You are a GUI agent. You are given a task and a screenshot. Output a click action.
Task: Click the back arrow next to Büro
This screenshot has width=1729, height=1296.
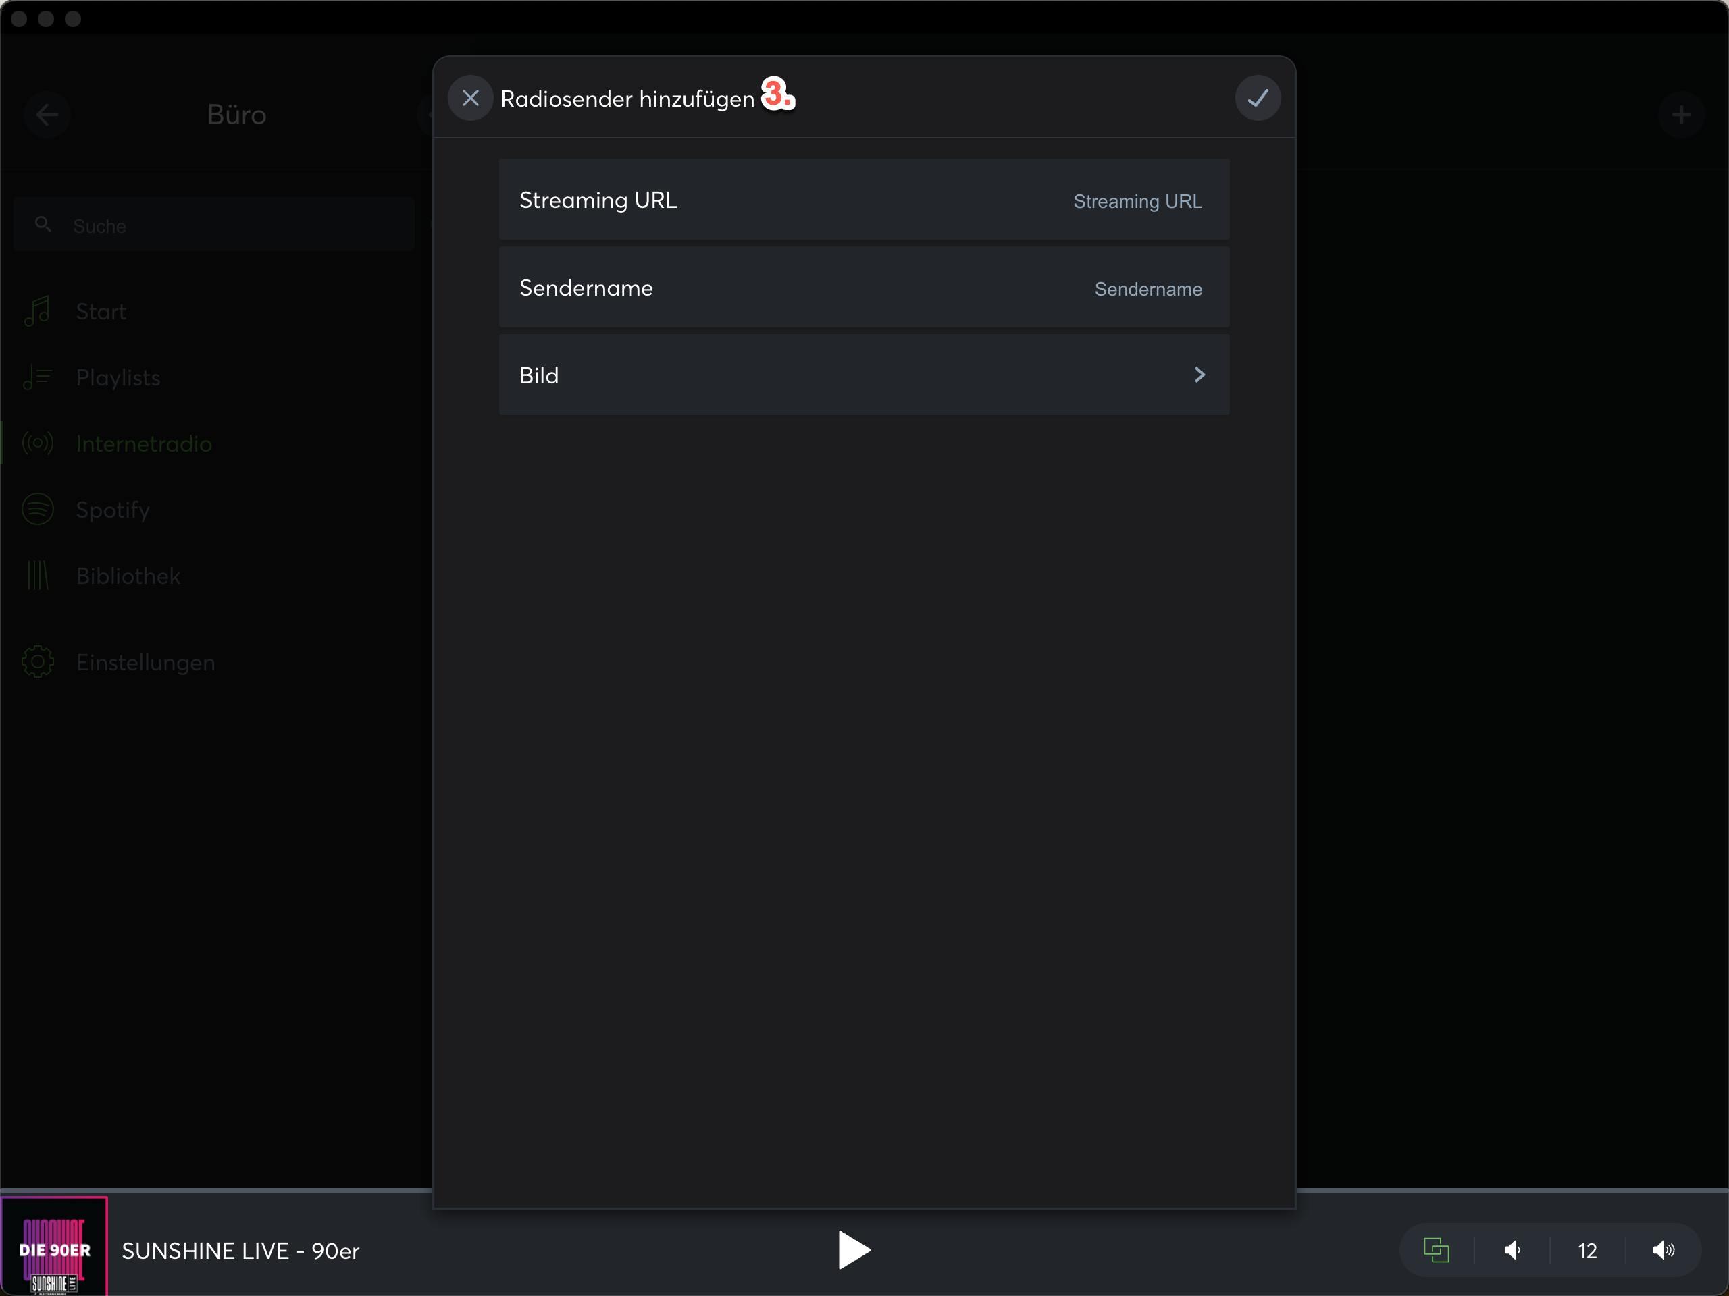[47, 115]
